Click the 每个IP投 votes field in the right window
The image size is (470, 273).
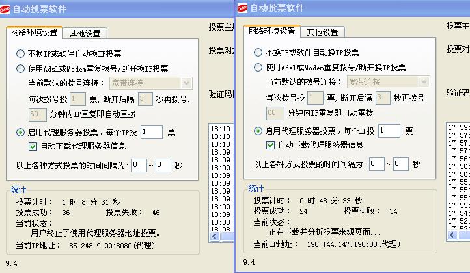(389, 131)
